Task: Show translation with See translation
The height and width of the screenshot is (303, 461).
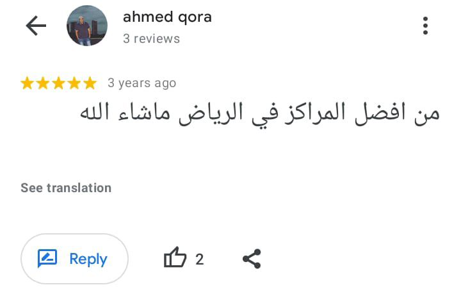Action: point(66,188)
